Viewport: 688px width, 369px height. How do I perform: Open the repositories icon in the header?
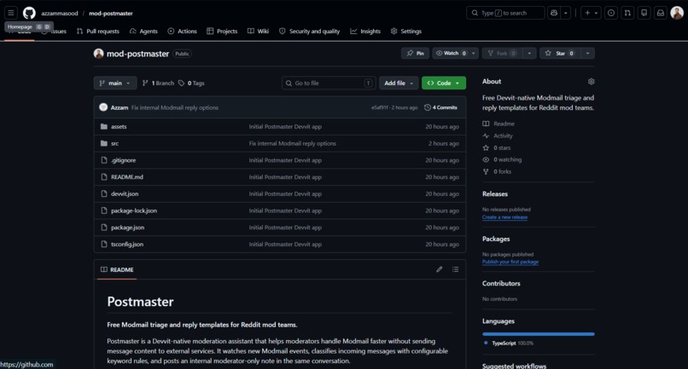point(644,13)
